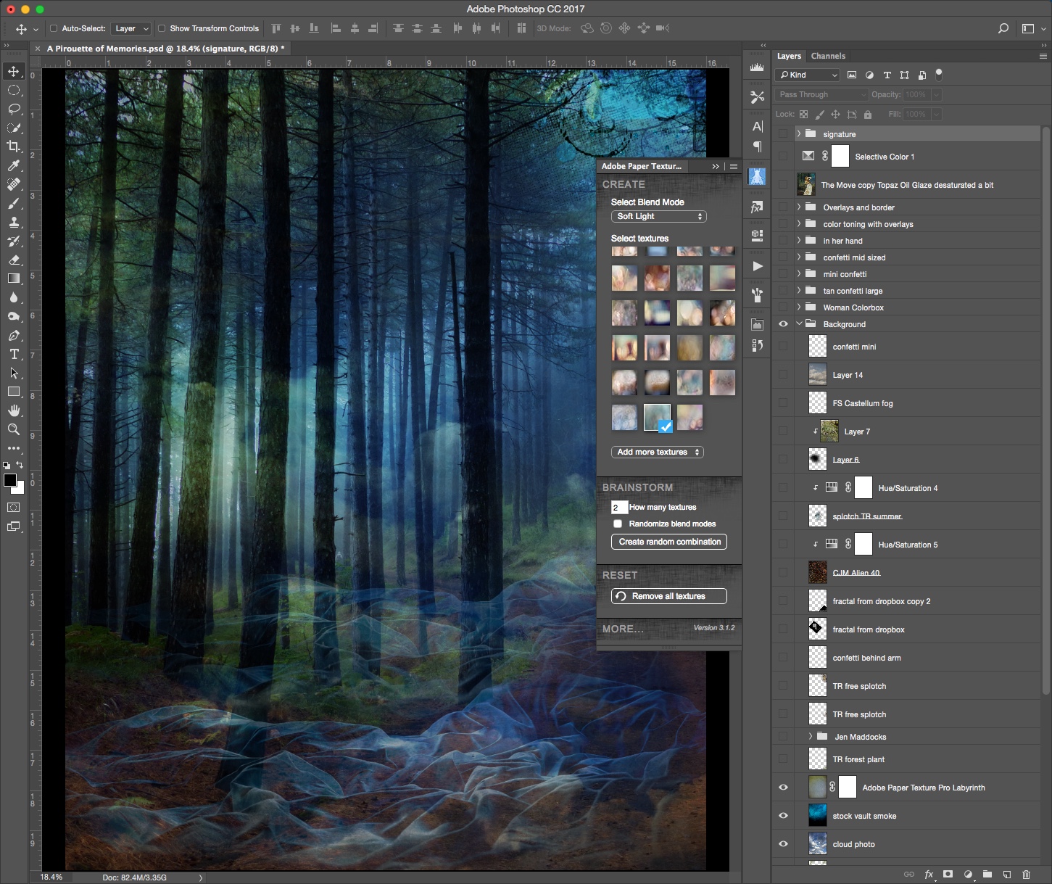Open the Add more textures dropdown
This screenshot has width=1052, height=884.
(658, 452)
